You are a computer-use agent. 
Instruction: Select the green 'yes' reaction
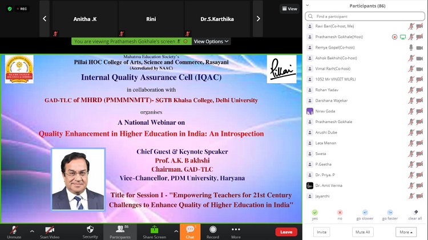pyautogui.click(x=314, y=213)
